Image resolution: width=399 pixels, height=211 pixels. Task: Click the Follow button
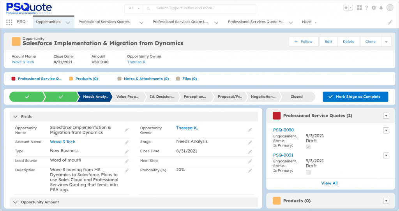click(x=304, y=42)
